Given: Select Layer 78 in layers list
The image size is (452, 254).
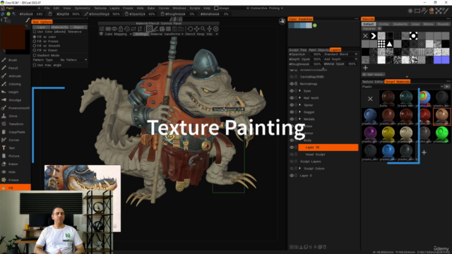Looking at the screenshot, I should [328, 147].
